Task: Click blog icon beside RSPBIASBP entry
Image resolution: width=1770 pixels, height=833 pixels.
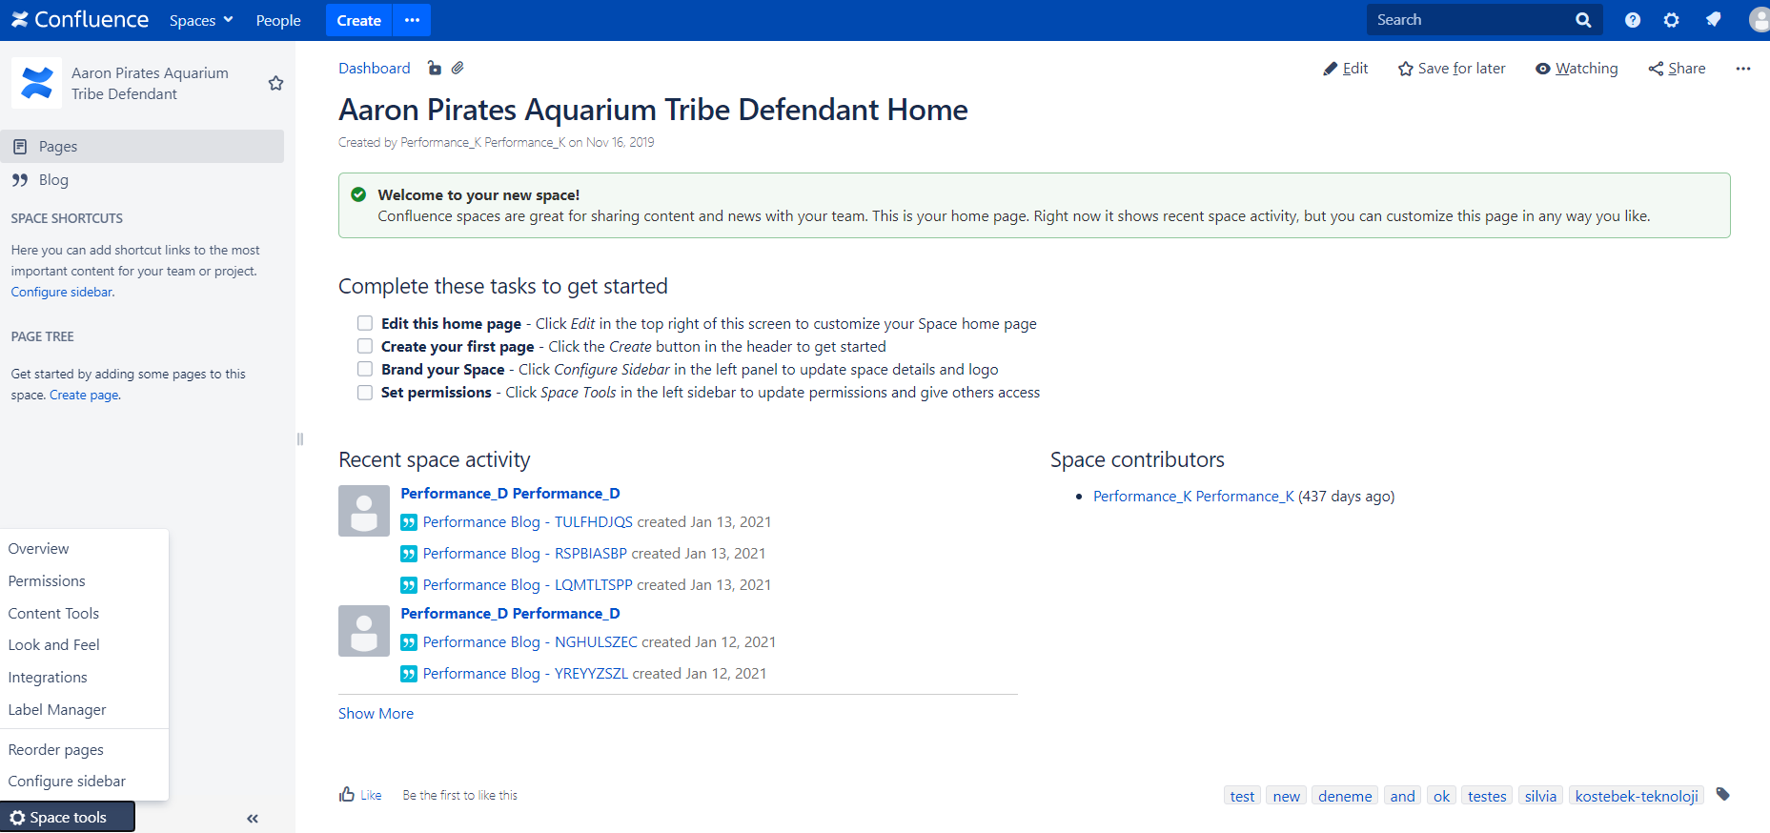Action: [x=409, y=554]
